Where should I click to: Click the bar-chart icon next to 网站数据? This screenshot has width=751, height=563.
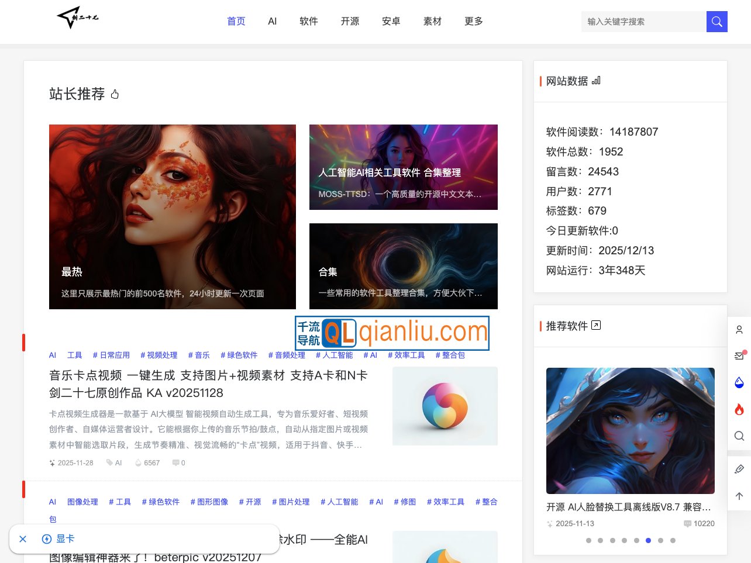(x=595, y=81)
